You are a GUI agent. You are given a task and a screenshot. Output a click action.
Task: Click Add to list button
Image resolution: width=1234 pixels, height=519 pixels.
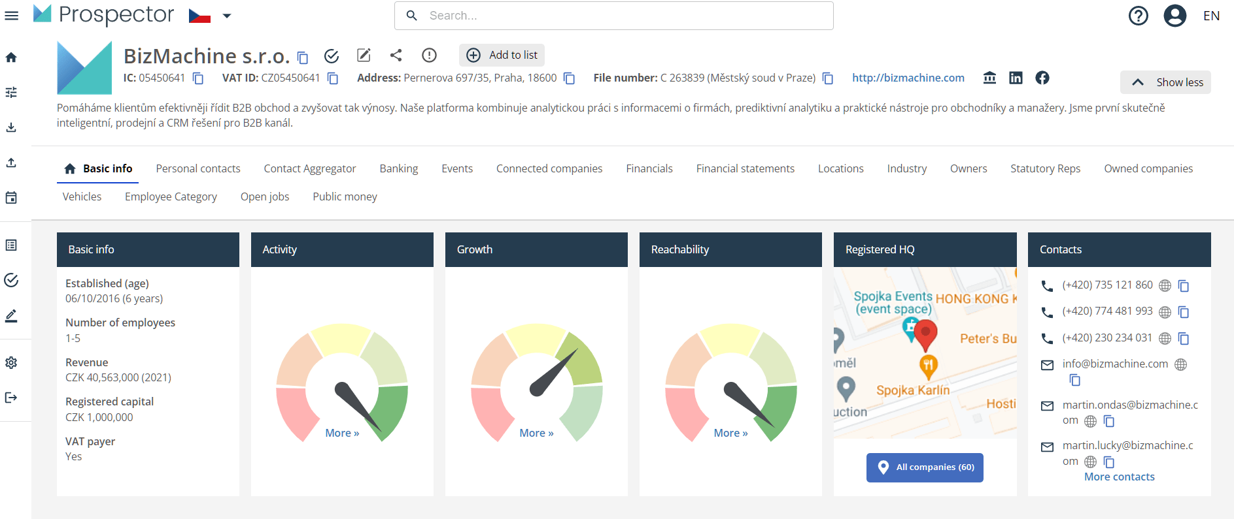click(502, 55)
